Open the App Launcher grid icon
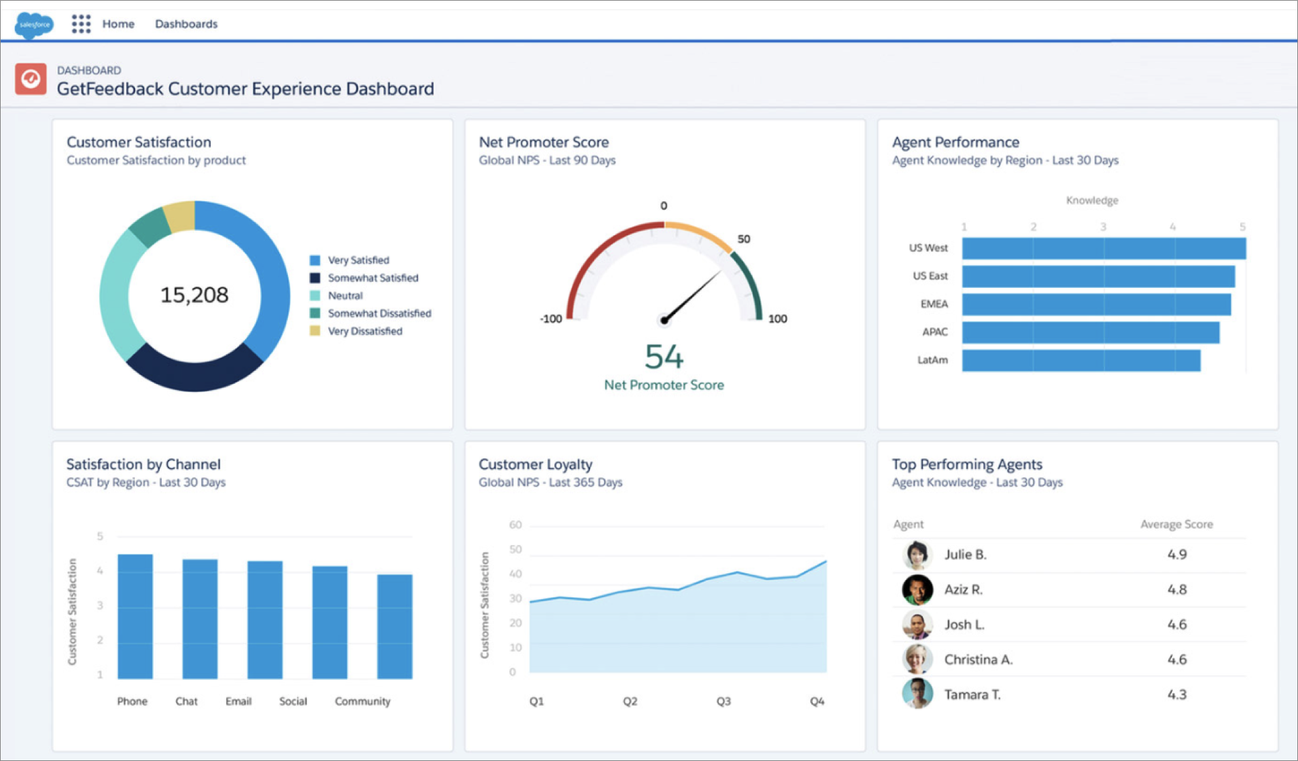1298x761 pixels. tap(81, 24)
